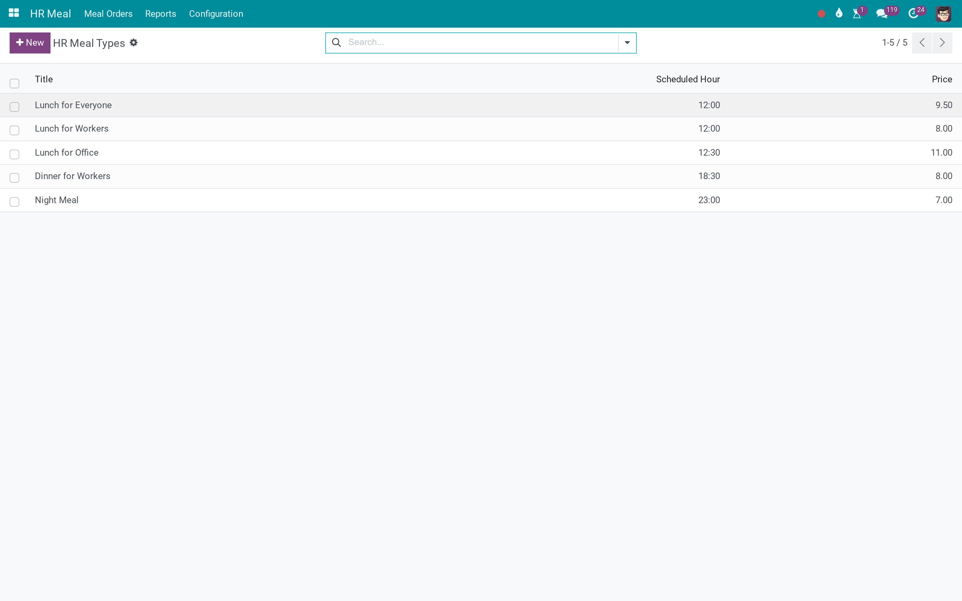Viewport: 962px width, 601px height.
Task: Click the red recording indicator dot
Action: 821,14
